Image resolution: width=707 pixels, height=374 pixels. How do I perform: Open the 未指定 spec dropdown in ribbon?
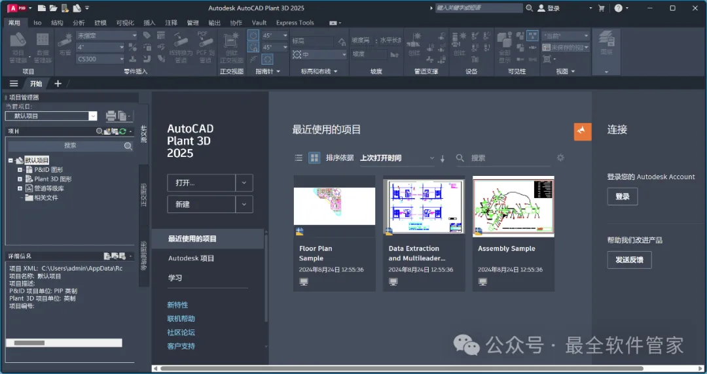coord(107,35)
